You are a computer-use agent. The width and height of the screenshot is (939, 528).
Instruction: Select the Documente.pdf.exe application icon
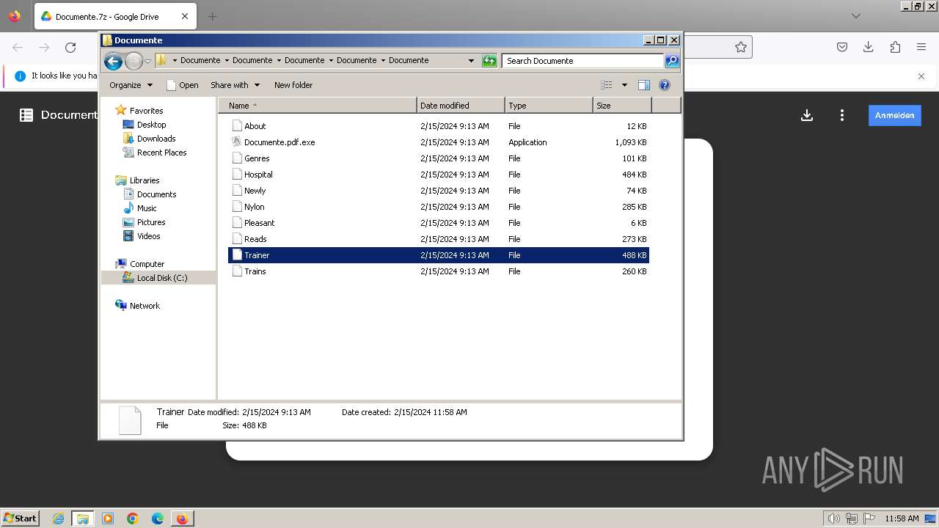(x=237, y=142)
